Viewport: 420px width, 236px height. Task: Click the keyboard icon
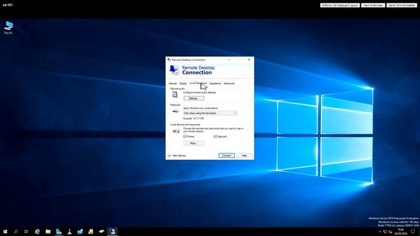[x=176, y=111]
